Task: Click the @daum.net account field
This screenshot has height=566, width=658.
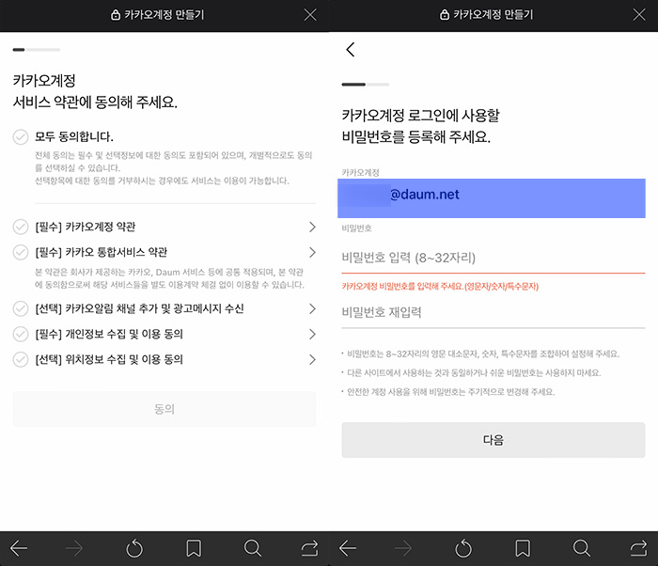Action: [x=492, y=198]
